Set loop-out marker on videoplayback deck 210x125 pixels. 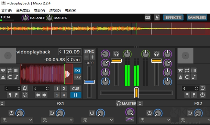(16, 95)
